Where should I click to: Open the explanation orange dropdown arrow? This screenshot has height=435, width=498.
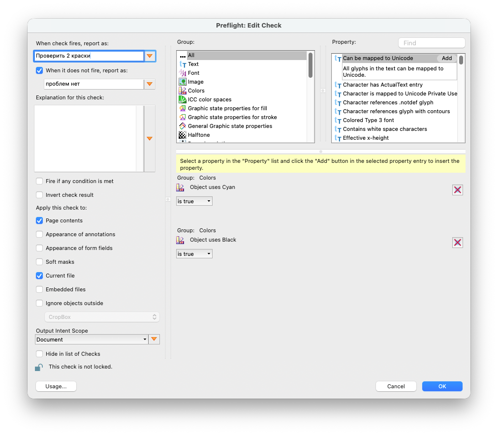click(x=150, y=138)
